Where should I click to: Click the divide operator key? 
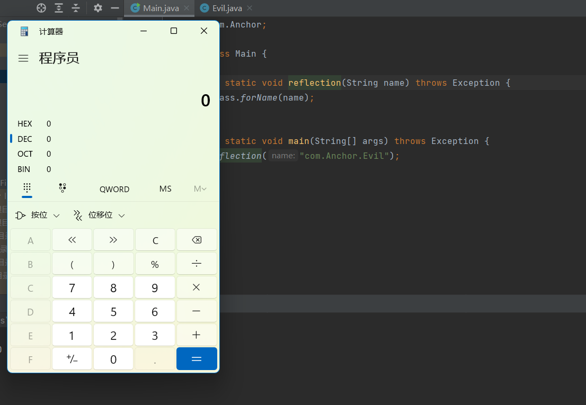click(197, 264)
